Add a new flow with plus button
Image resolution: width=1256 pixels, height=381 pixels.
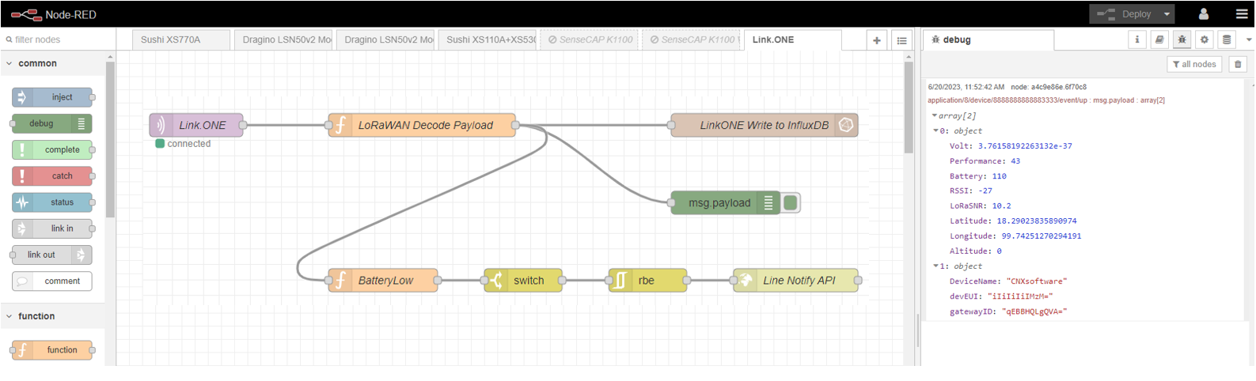click(877, 40)
